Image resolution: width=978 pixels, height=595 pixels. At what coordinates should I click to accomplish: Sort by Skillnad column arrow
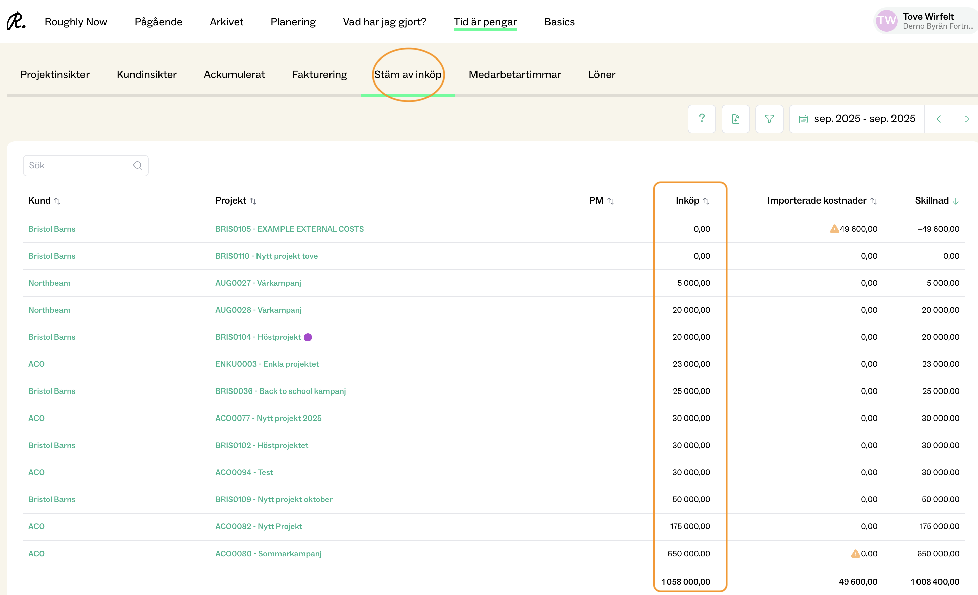(x=956, y=201)
